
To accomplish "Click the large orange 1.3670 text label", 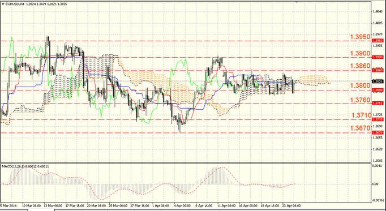I will 360,128.
